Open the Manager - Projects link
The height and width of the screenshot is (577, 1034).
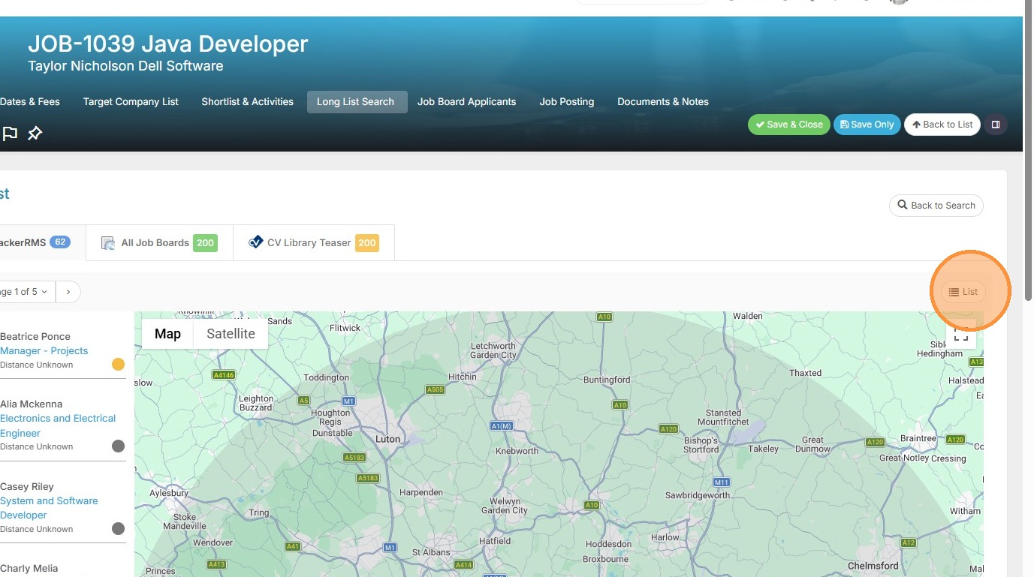pos(44,350)
